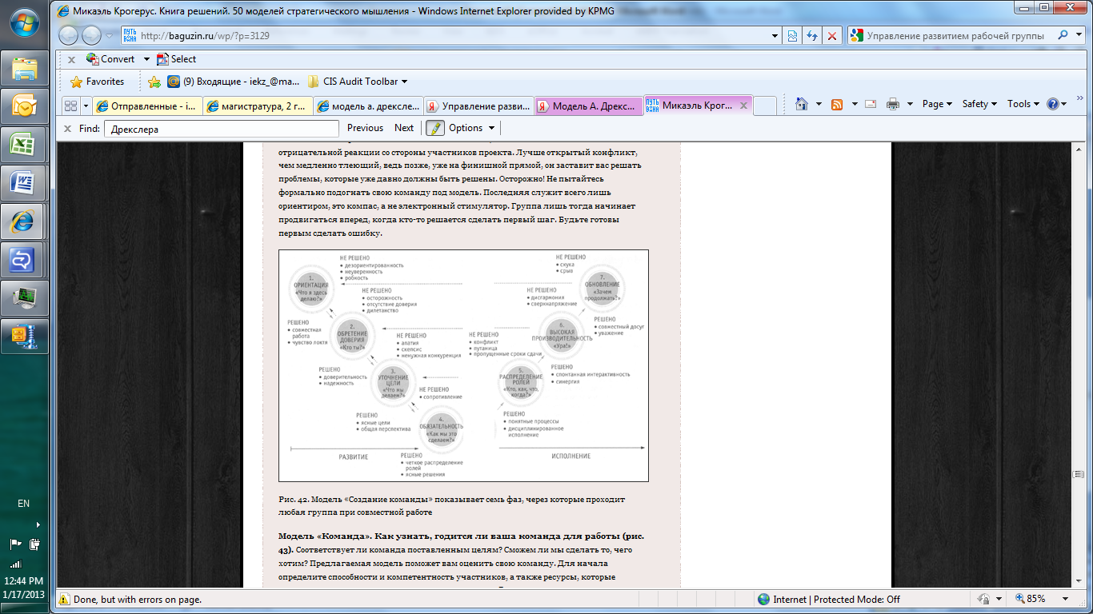1093x614 pixels.
Task: Click the Read Mail icon
Action: 871,104
